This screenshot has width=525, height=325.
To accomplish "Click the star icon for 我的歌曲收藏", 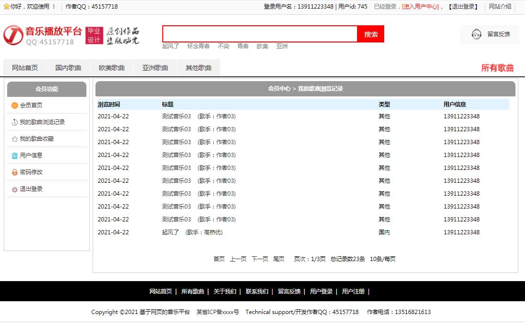I will [15, 139].
